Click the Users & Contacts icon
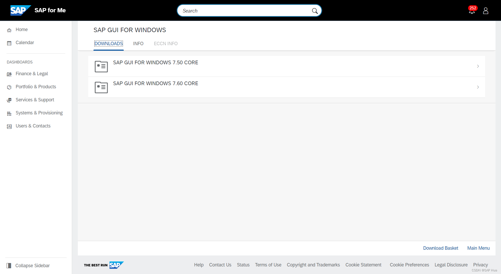 (9, 126)
